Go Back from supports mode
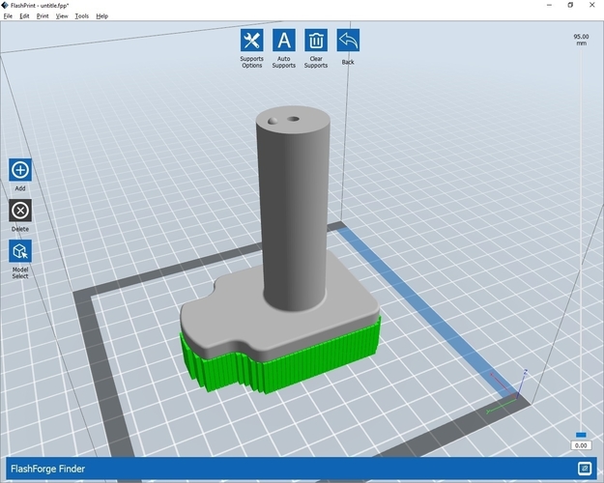The width and height of the screenshot is (604, 483). [348, 40]
